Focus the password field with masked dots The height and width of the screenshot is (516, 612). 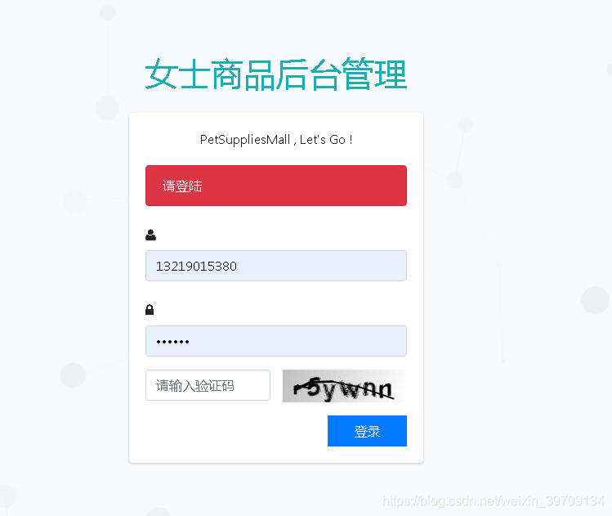click(x=276, y=341)
